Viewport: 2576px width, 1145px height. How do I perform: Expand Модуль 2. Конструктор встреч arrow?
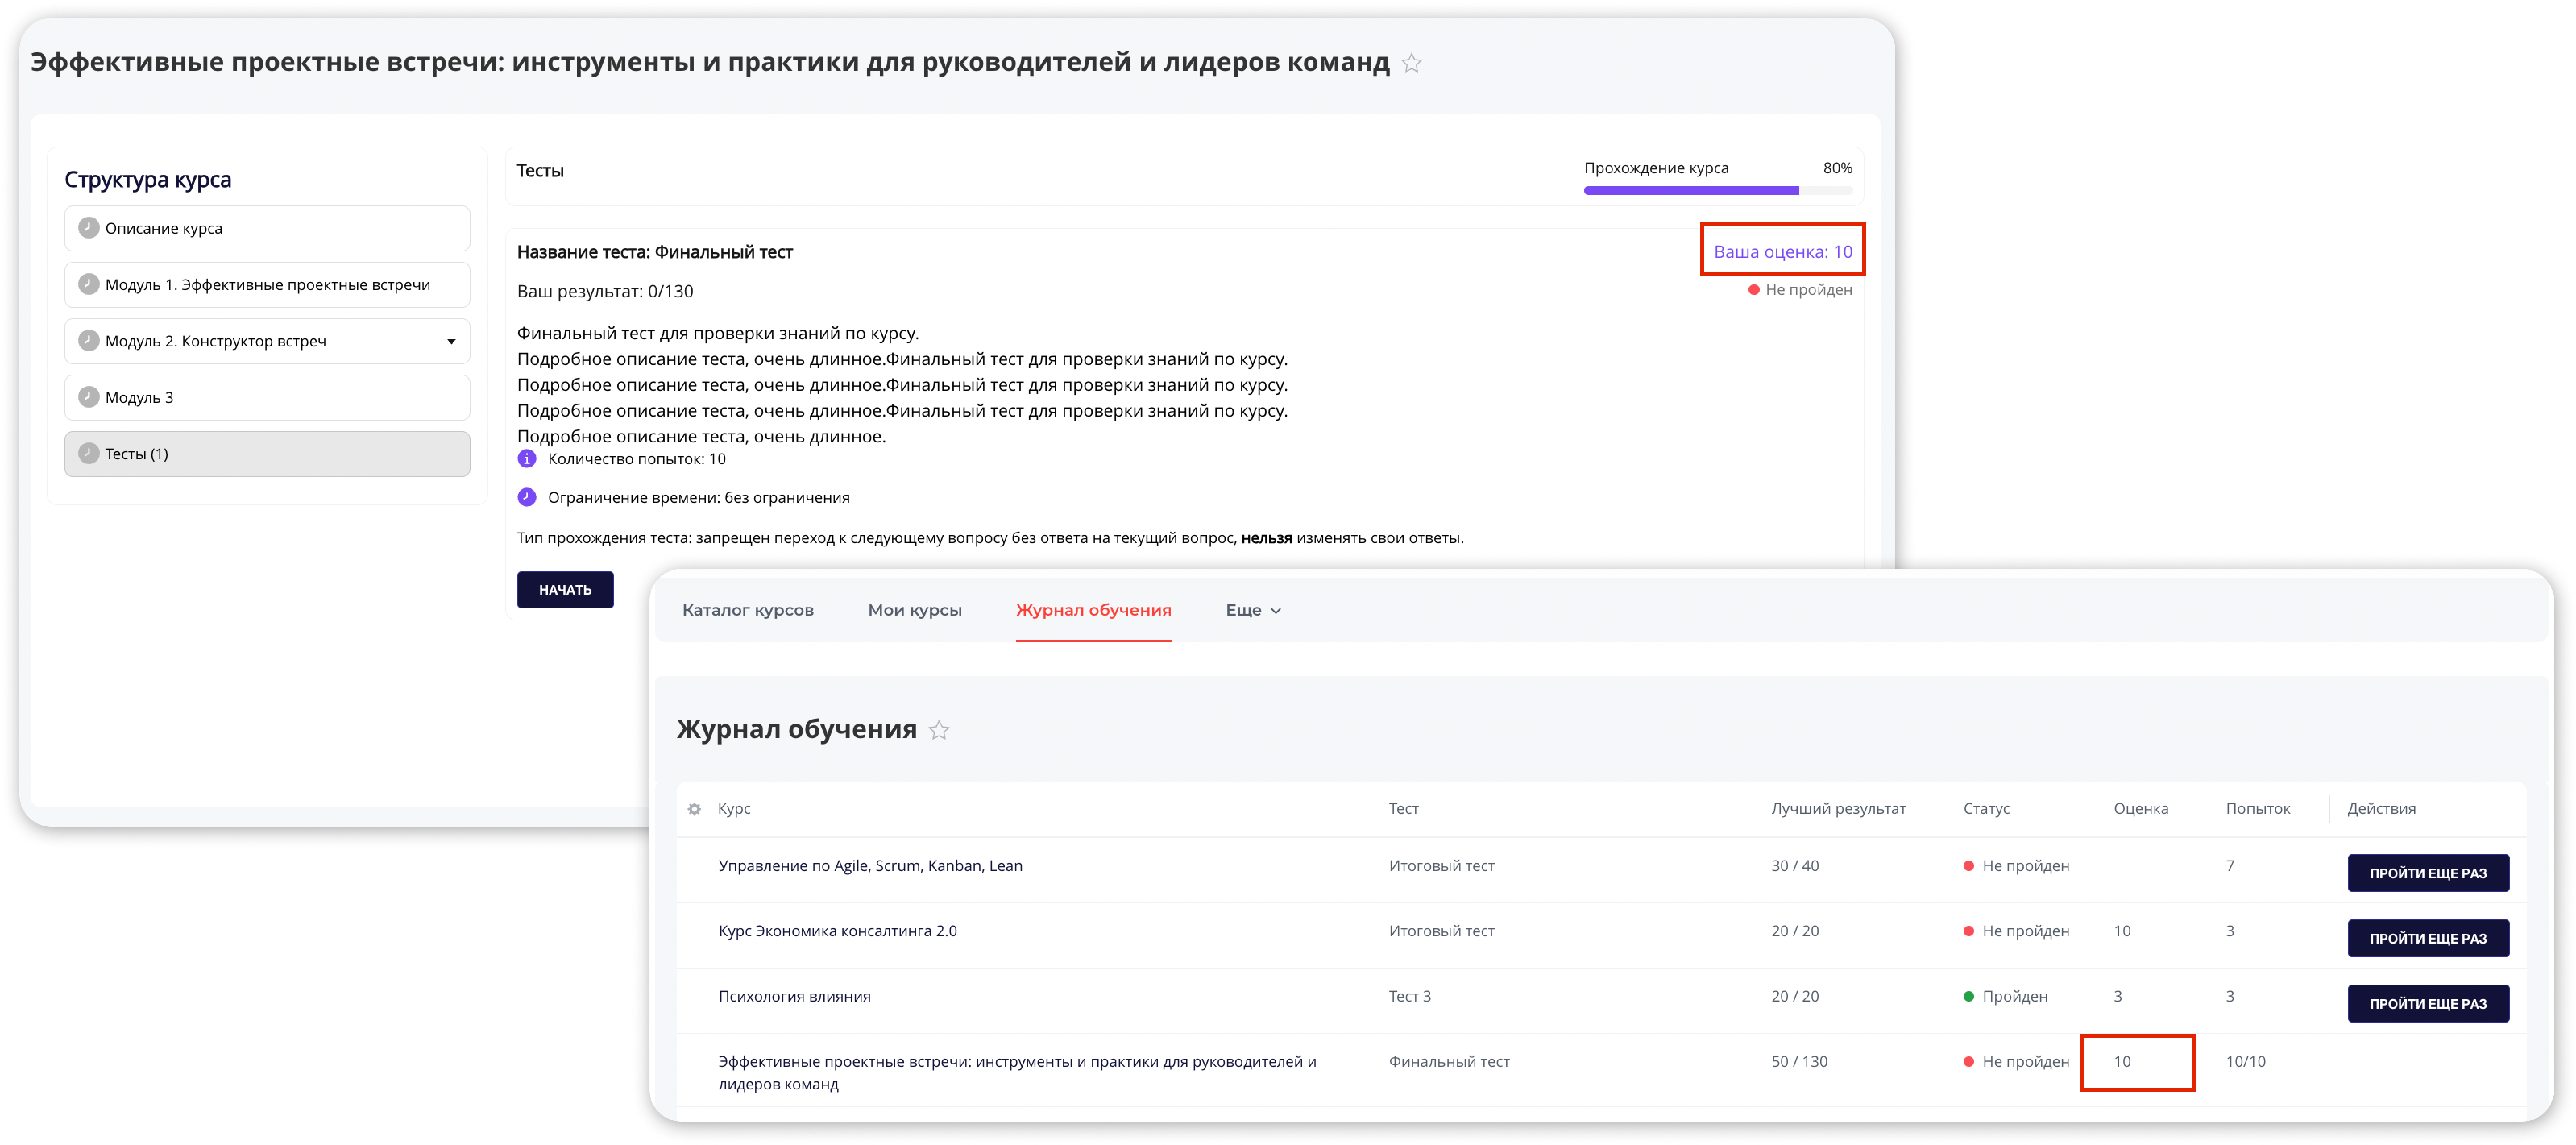pyautogui.click(x=451, y=342)
